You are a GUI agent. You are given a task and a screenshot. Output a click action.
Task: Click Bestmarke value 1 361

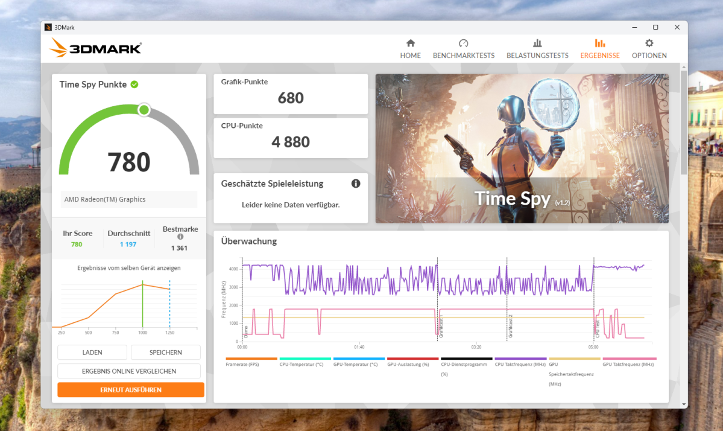[x=179, y=248]
